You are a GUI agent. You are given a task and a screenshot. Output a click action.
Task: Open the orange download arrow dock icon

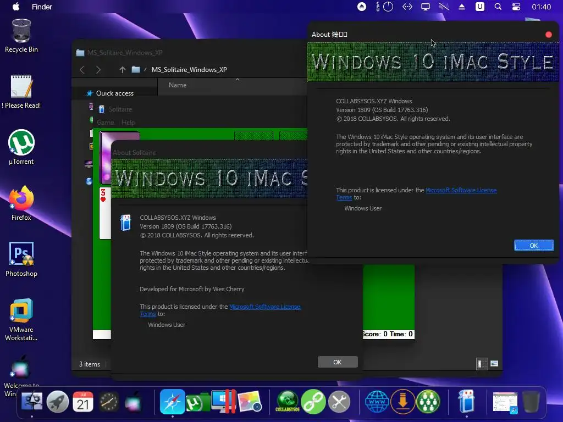(x=403, y=402)
